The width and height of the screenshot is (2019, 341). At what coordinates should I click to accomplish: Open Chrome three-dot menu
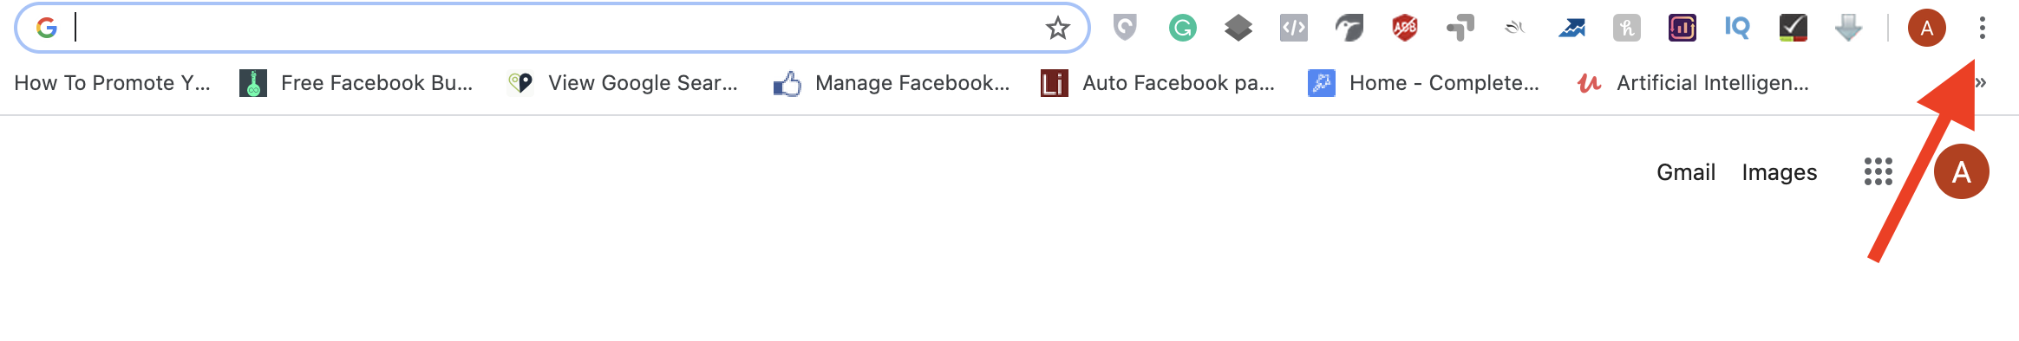click(x=1982, y=29)
